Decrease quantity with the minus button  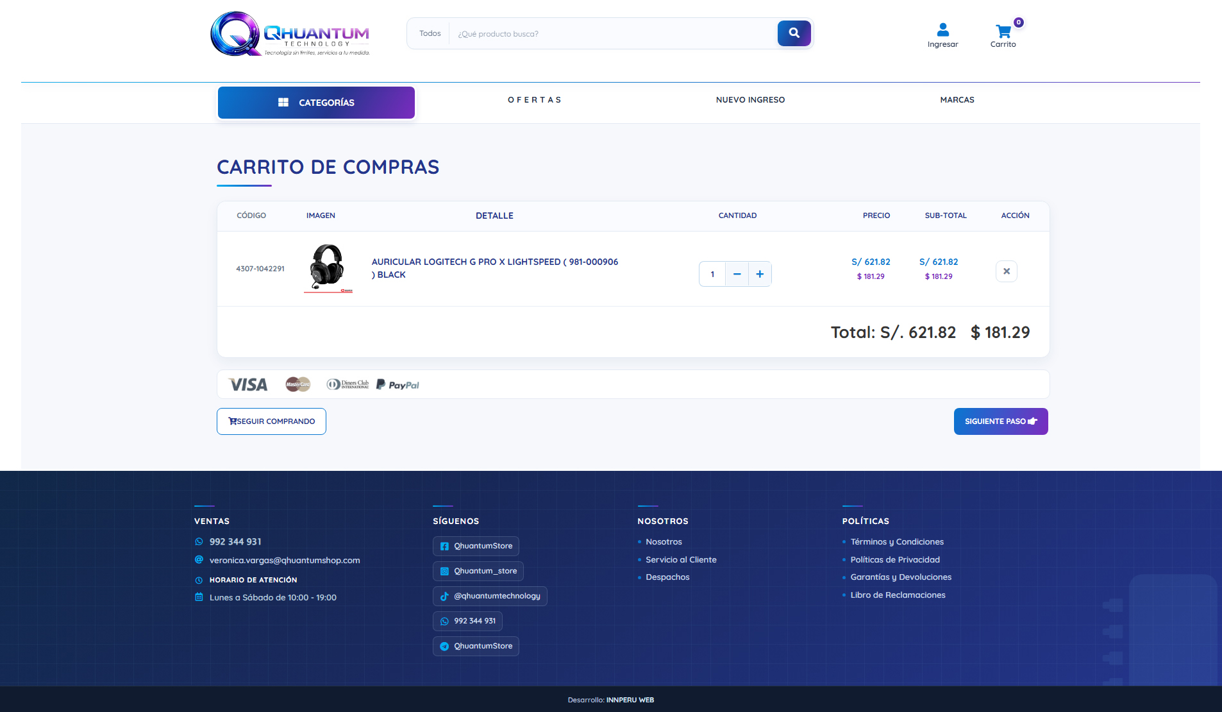pos(737,274)
